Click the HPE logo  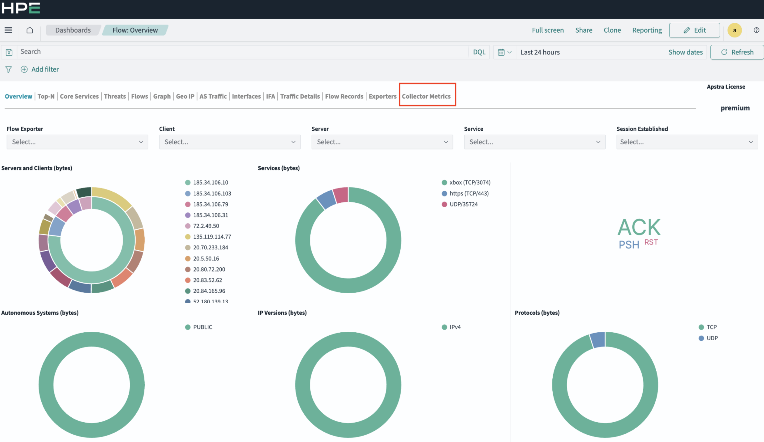pyautogui.click(x=21, y=8)
